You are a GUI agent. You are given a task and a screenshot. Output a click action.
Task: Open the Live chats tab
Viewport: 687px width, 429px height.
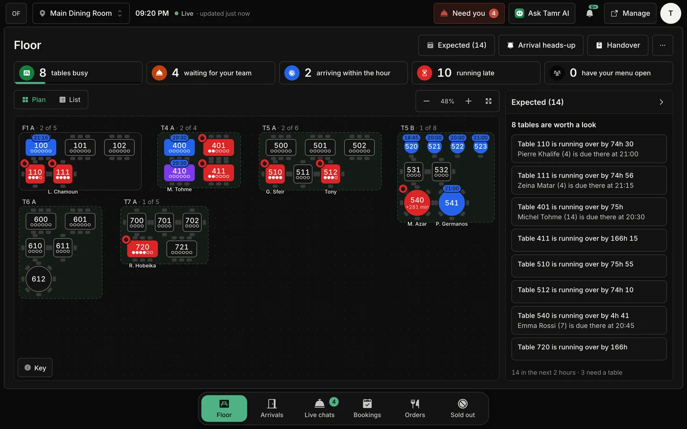(320, 409)
